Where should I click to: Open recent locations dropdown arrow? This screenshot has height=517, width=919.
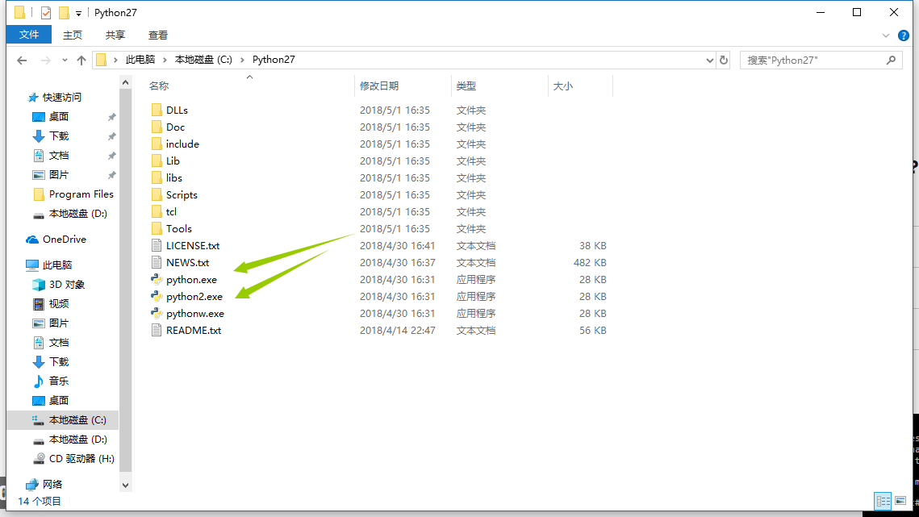(65, 60)
